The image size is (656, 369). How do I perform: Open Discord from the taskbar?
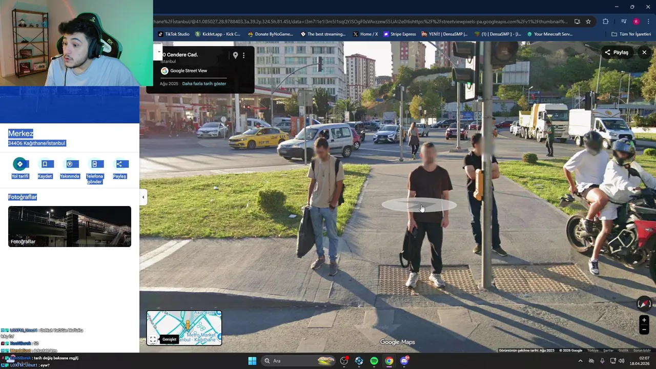tap(404, 361)
